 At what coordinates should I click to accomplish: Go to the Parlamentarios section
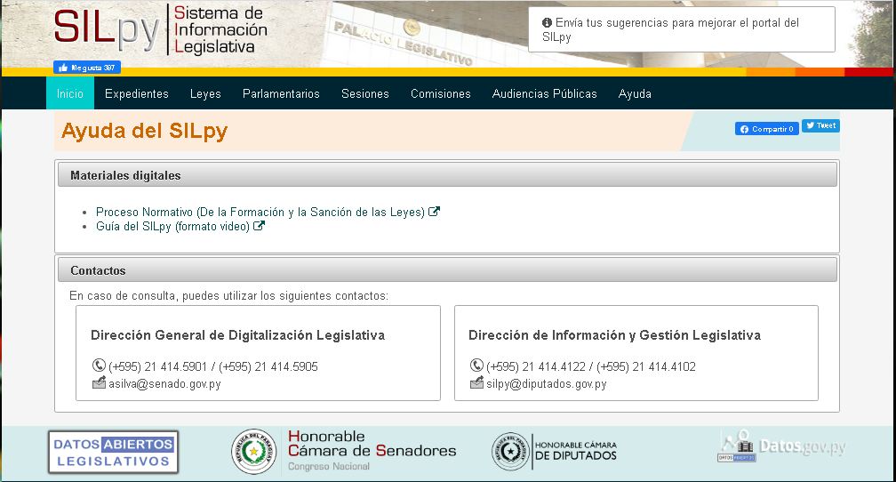point(281,93)
